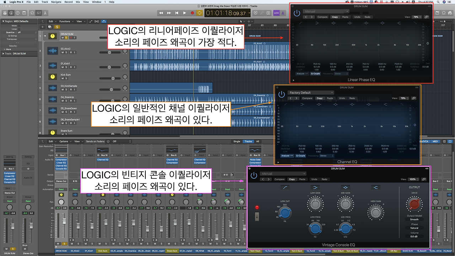Image resolution: width=455 pixels, height=256 pixels.
Task: Toggle the global Solo S button in track header
Action: click(x=57, y=27)
